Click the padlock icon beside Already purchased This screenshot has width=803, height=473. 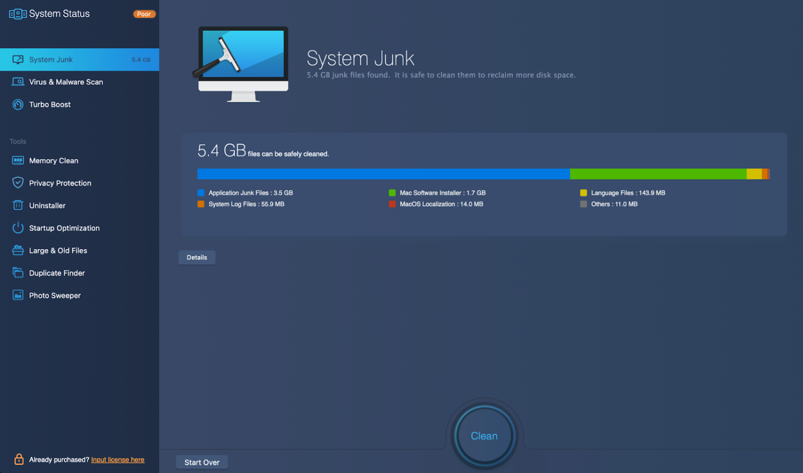pyautogui.click(x=19, y=459)
